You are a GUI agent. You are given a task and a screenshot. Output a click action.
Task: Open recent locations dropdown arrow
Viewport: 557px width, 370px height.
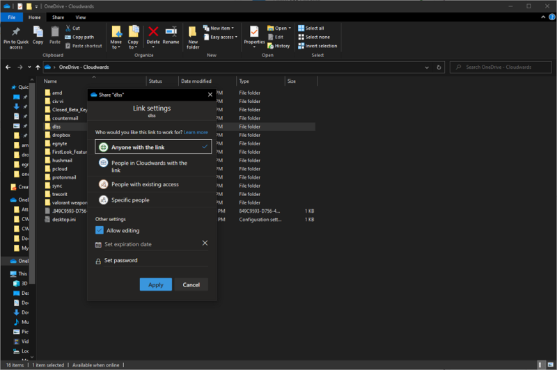pyautogui.click(x=29, y=67)
